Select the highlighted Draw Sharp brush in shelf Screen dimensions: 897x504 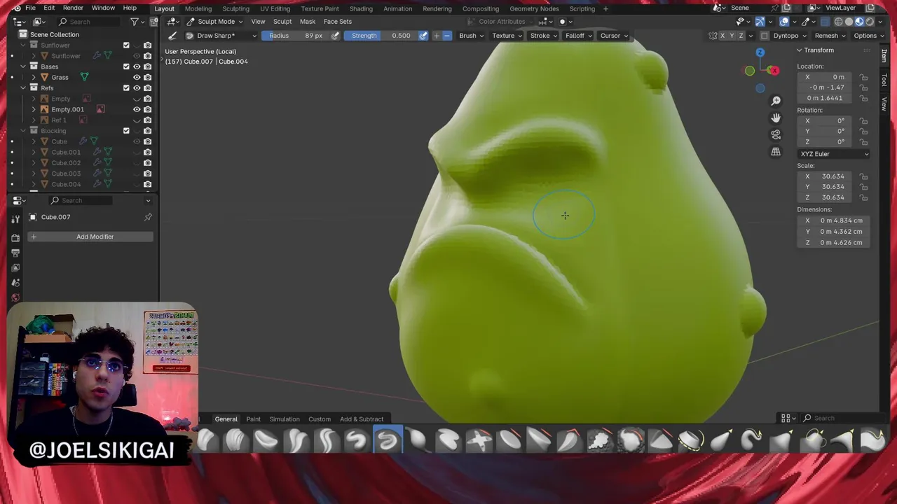[387, 440]
